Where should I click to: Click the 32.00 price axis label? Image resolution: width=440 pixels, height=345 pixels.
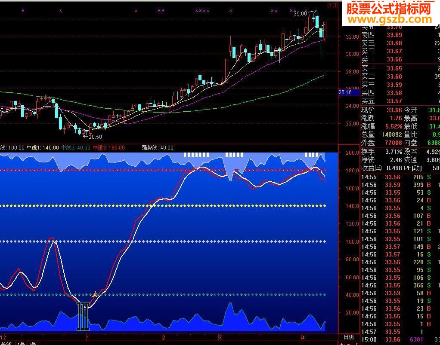click(353, 37)
